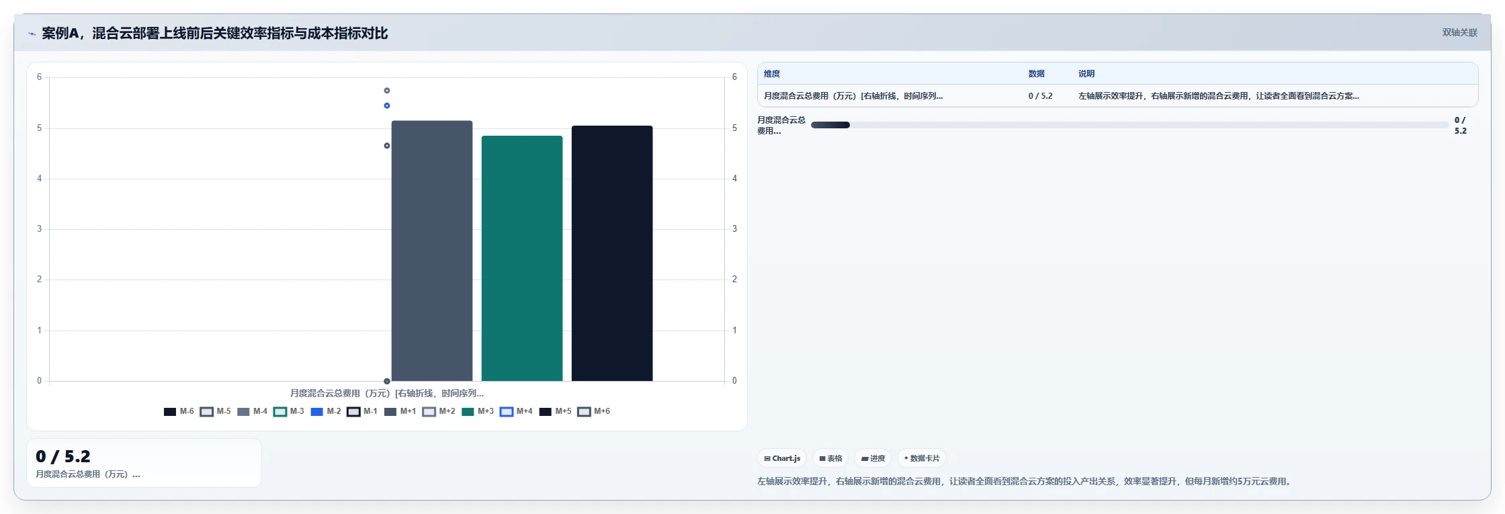
Task: Click the blue M-2 legend swatch
Action: pos(317,412)
